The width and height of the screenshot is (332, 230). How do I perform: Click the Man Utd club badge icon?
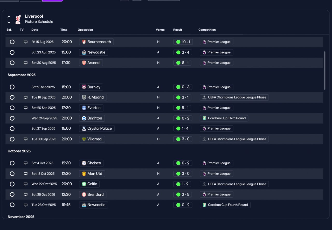click(84, 174)
